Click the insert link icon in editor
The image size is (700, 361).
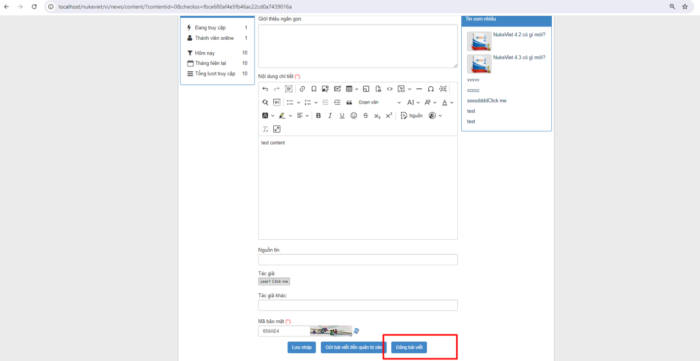302,89
